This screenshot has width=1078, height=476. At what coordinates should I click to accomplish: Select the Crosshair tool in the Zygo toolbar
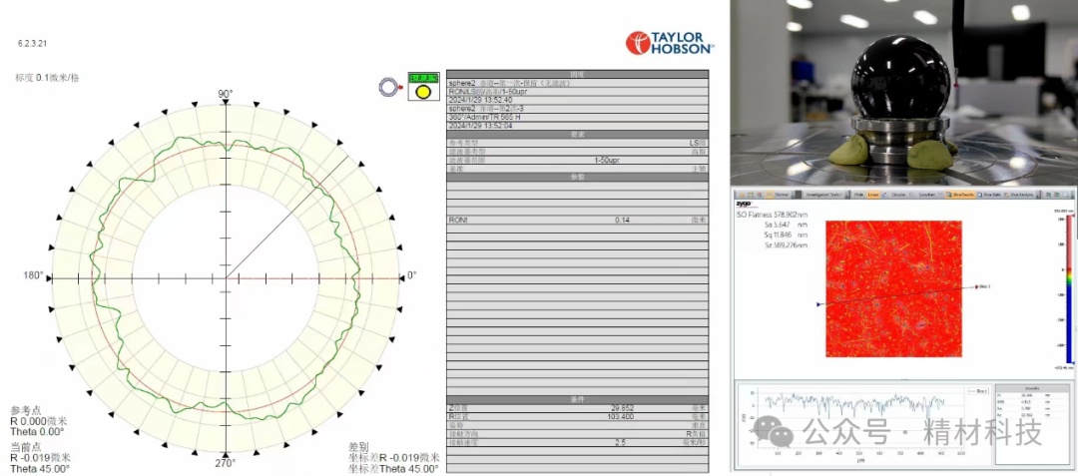coord(928,195)
